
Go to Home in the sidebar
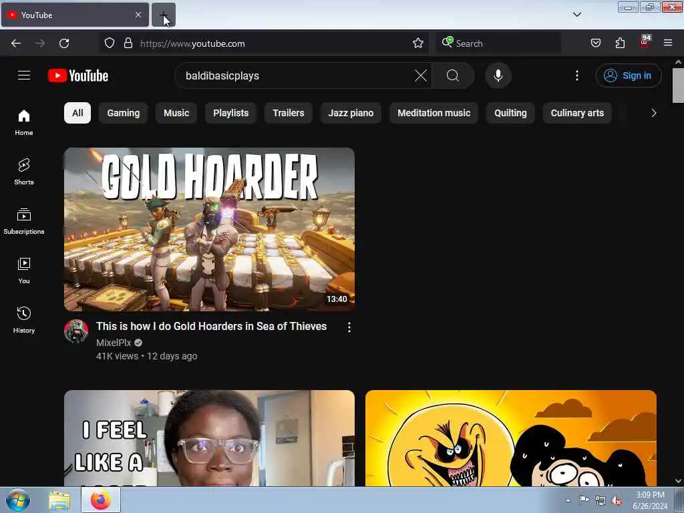24,122
